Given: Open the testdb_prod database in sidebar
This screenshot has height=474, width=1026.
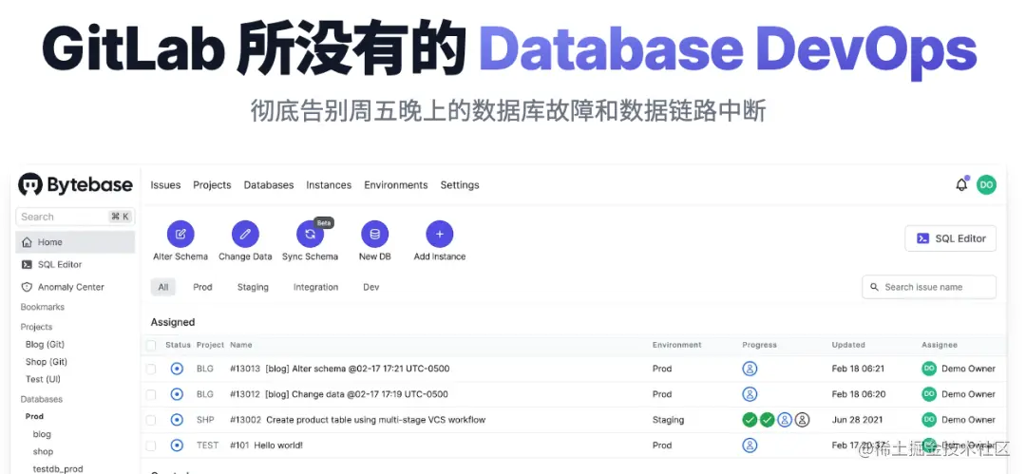Looking at the screenshot, I should [58, 468].
